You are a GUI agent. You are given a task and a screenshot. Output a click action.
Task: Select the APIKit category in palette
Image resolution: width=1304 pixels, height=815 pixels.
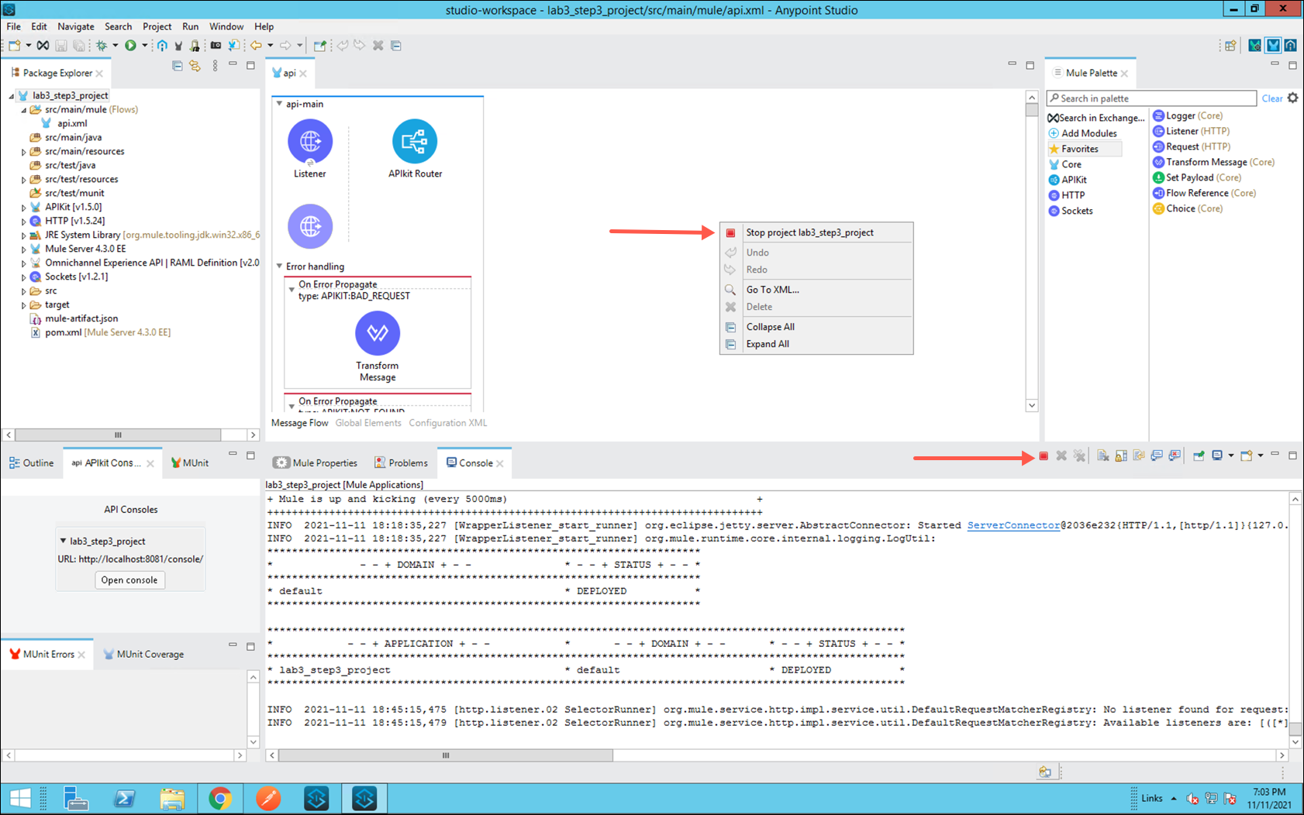1068,180
